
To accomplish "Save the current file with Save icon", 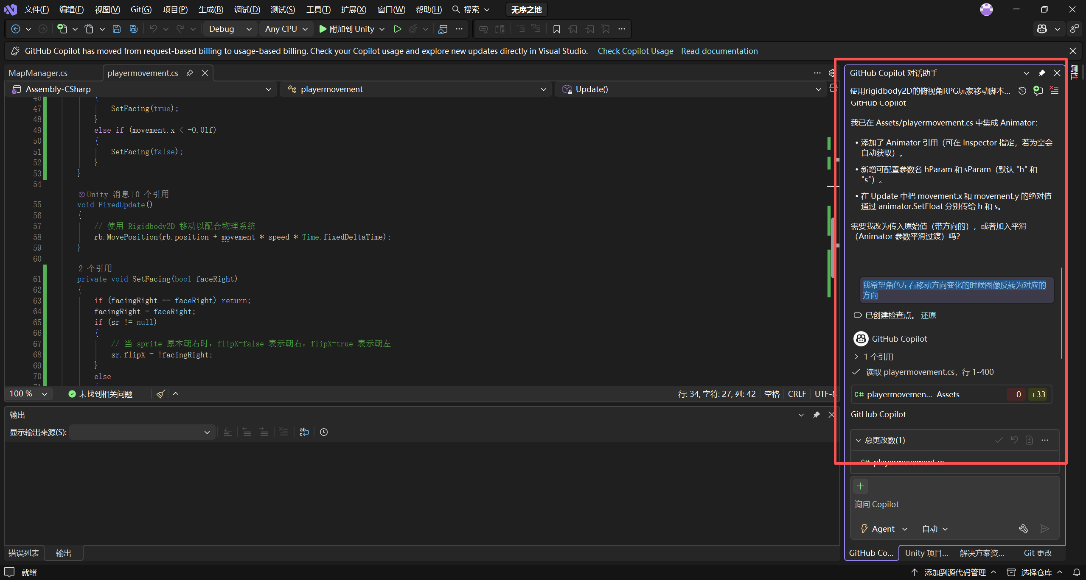I will pyautogui.click(x=116, y=29).
